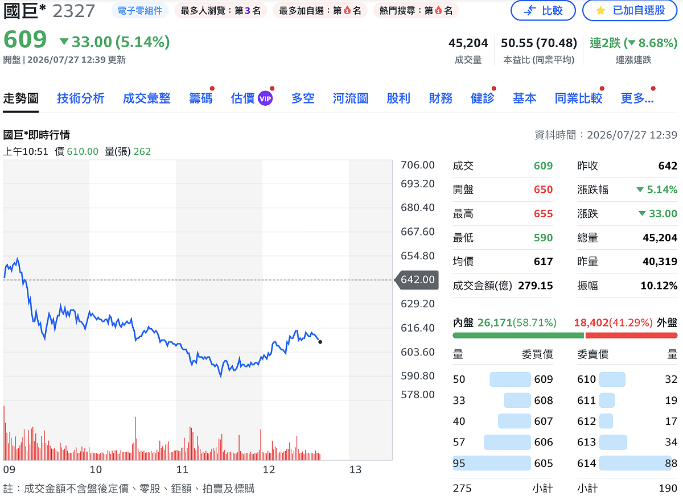Viewport: 683px width, 496px height.
Task: Open the 籌碼 tab
Action: point(201,98)
